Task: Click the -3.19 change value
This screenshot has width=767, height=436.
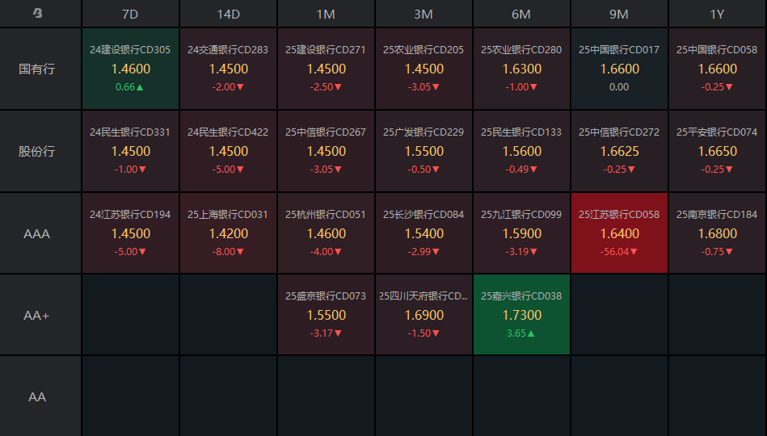Action: click(521, 252)
